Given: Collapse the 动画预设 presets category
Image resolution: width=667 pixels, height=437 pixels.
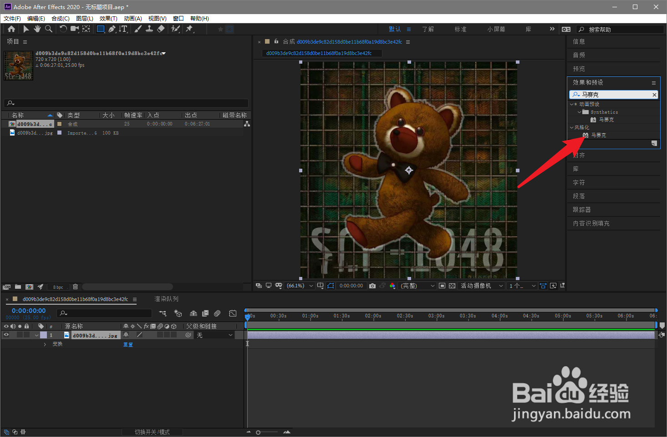Looking at the screenshot, I should coord(572,104).
